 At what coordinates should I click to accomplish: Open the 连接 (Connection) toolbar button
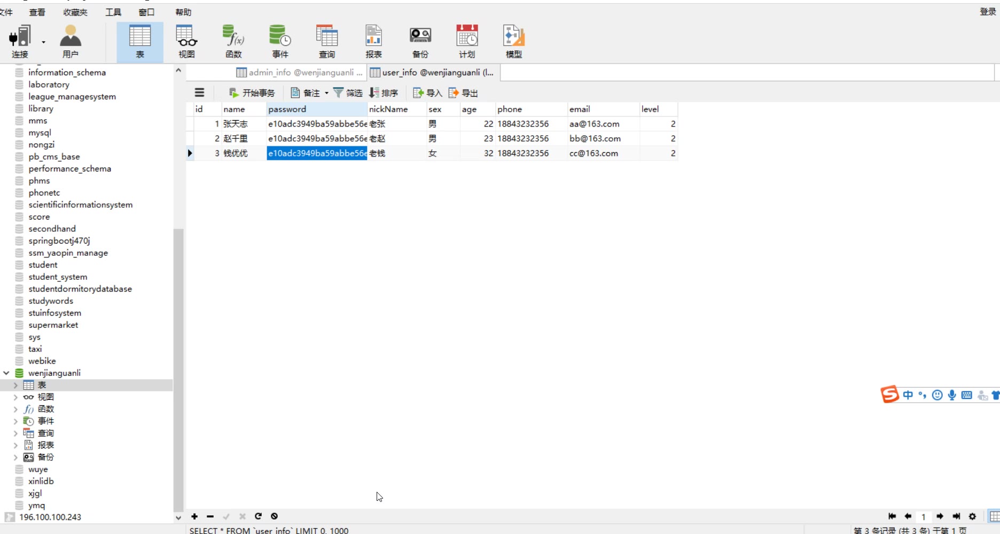click(x=20, y=41)
